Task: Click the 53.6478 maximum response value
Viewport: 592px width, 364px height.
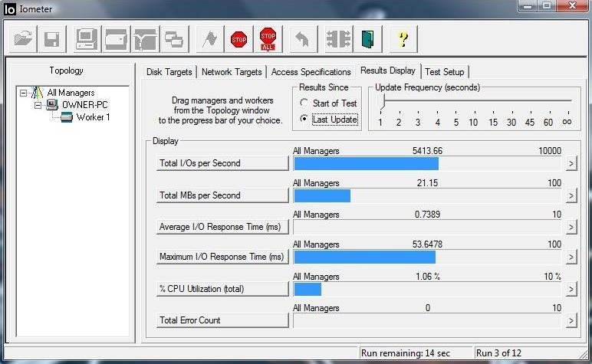Action: point(427,244)
